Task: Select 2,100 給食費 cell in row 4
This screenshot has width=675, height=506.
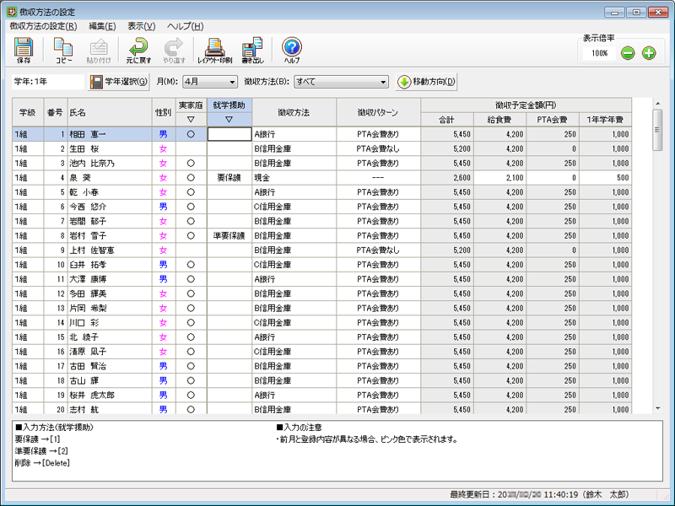Action: point(499,178)
